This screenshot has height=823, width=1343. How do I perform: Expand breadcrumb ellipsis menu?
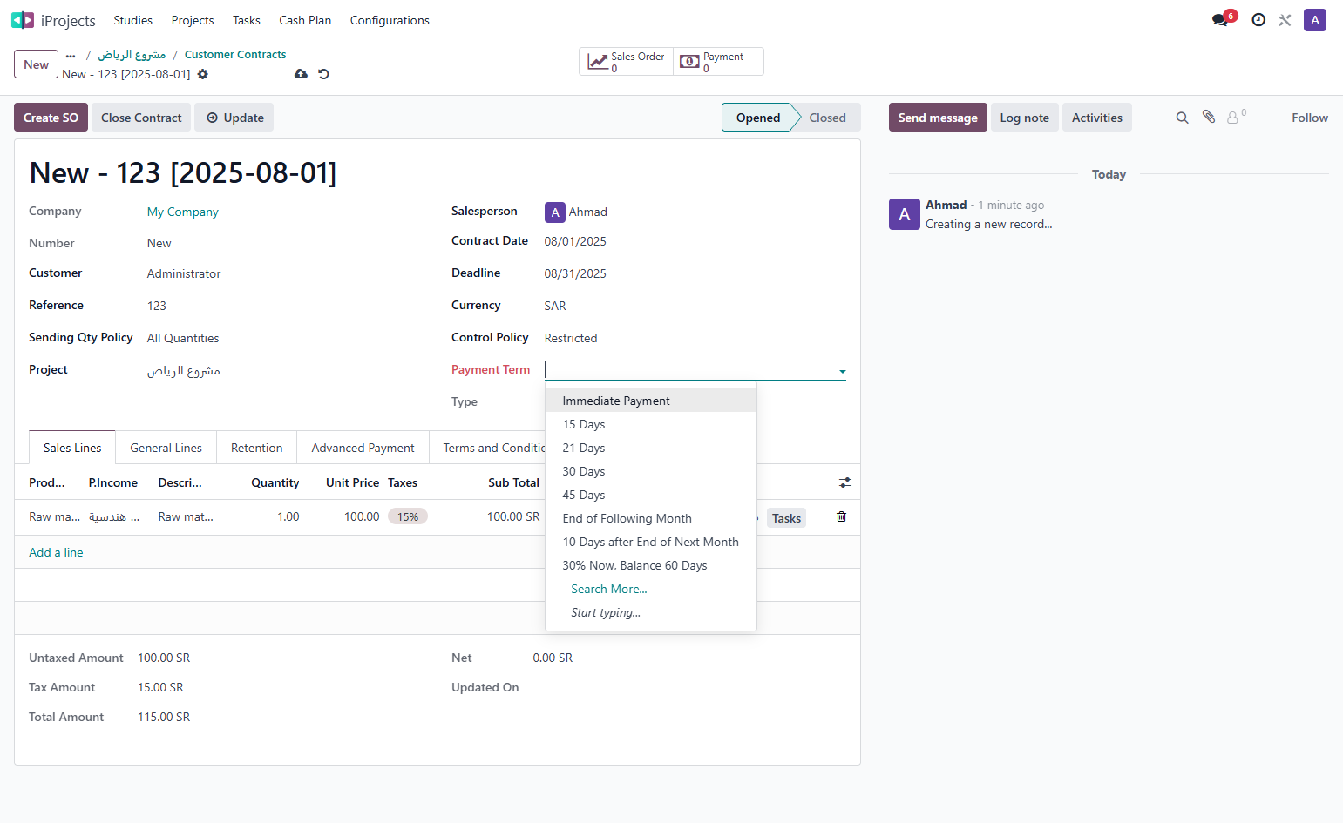(71, 55)
